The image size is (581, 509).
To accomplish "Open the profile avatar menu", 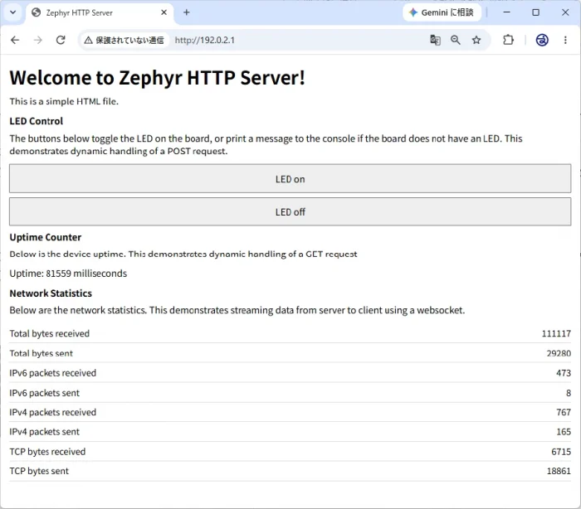I will click(x=542, y=40).
